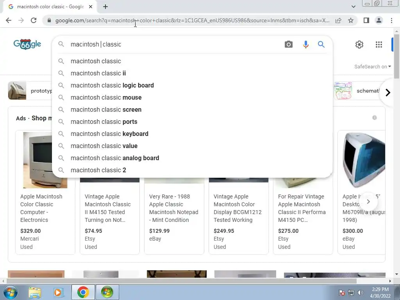400x300 pixels.
Task: Share this page via share icon
Action: [338, 20]
